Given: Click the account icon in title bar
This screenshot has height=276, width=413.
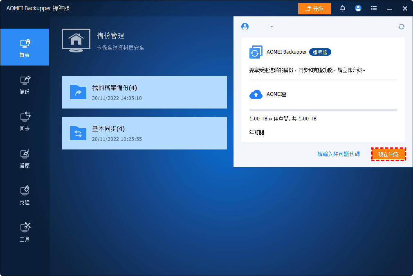Looking at the screenshot, I should tap(358, 8).
